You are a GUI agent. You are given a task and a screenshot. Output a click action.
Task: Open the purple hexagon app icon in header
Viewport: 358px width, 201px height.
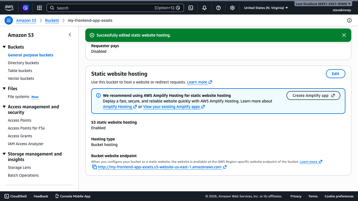point(25,8)
